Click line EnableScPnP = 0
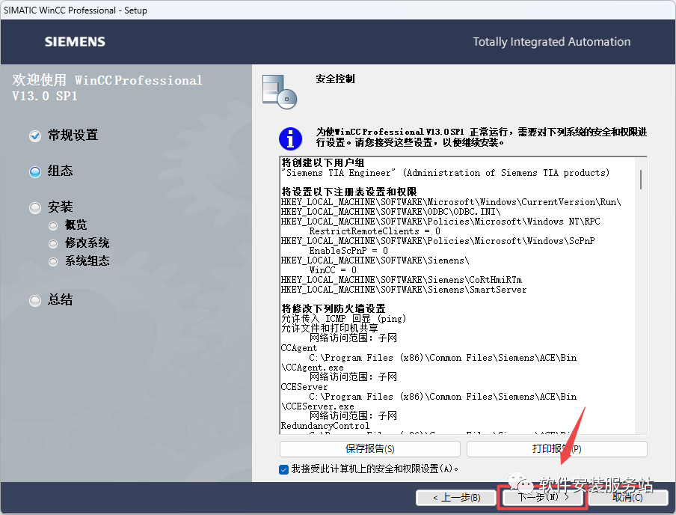 (x=348, y=250)
